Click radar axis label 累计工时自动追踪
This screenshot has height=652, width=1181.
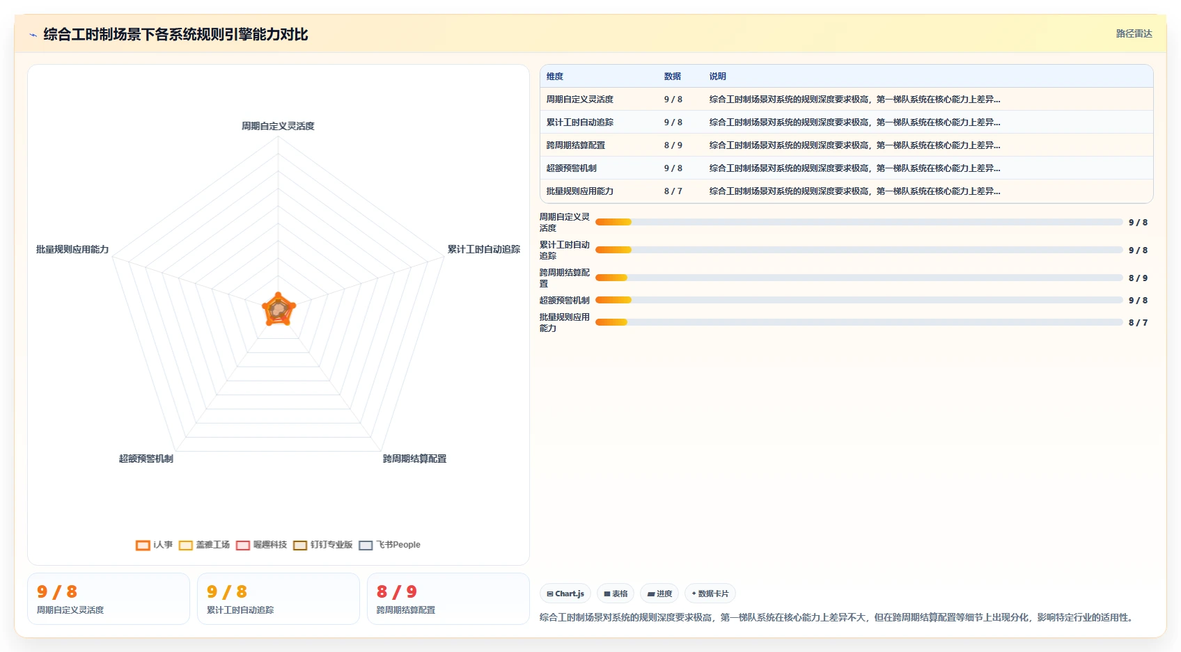pyautogui.click(x=483, y=249)
